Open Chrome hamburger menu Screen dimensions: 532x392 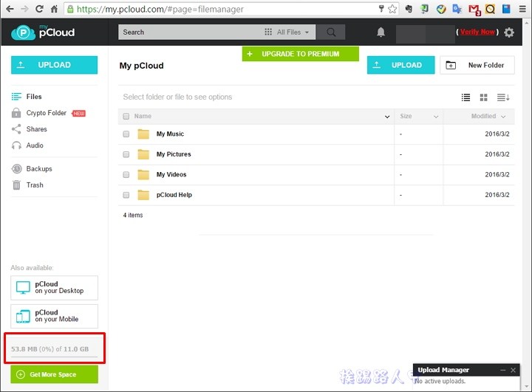[x=522, y=9]
